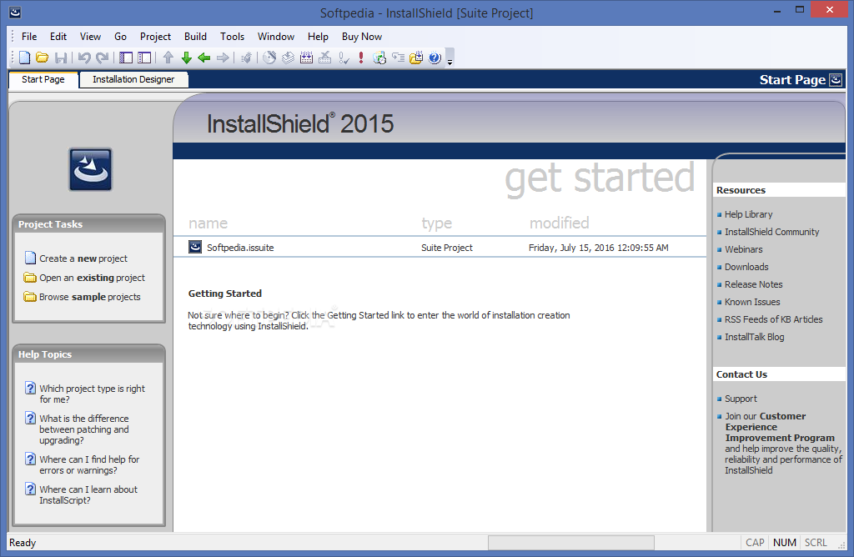
Task: Click the globe with clock toolbar icon
Action: (x=379, y=58)
